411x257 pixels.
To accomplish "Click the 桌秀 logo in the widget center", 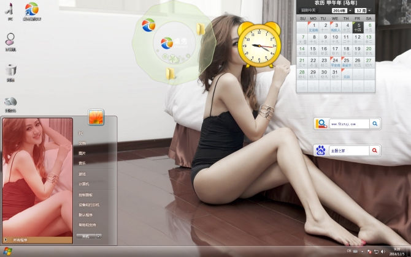I will (x=174, y=43).
